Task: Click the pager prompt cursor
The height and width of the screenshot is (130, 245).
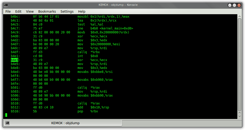Action: click(6, 115)
